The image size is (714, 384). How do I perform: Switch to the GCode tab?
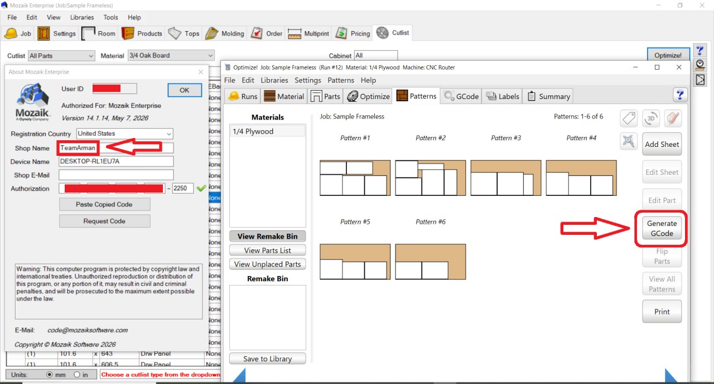click(x=461, y=96)
